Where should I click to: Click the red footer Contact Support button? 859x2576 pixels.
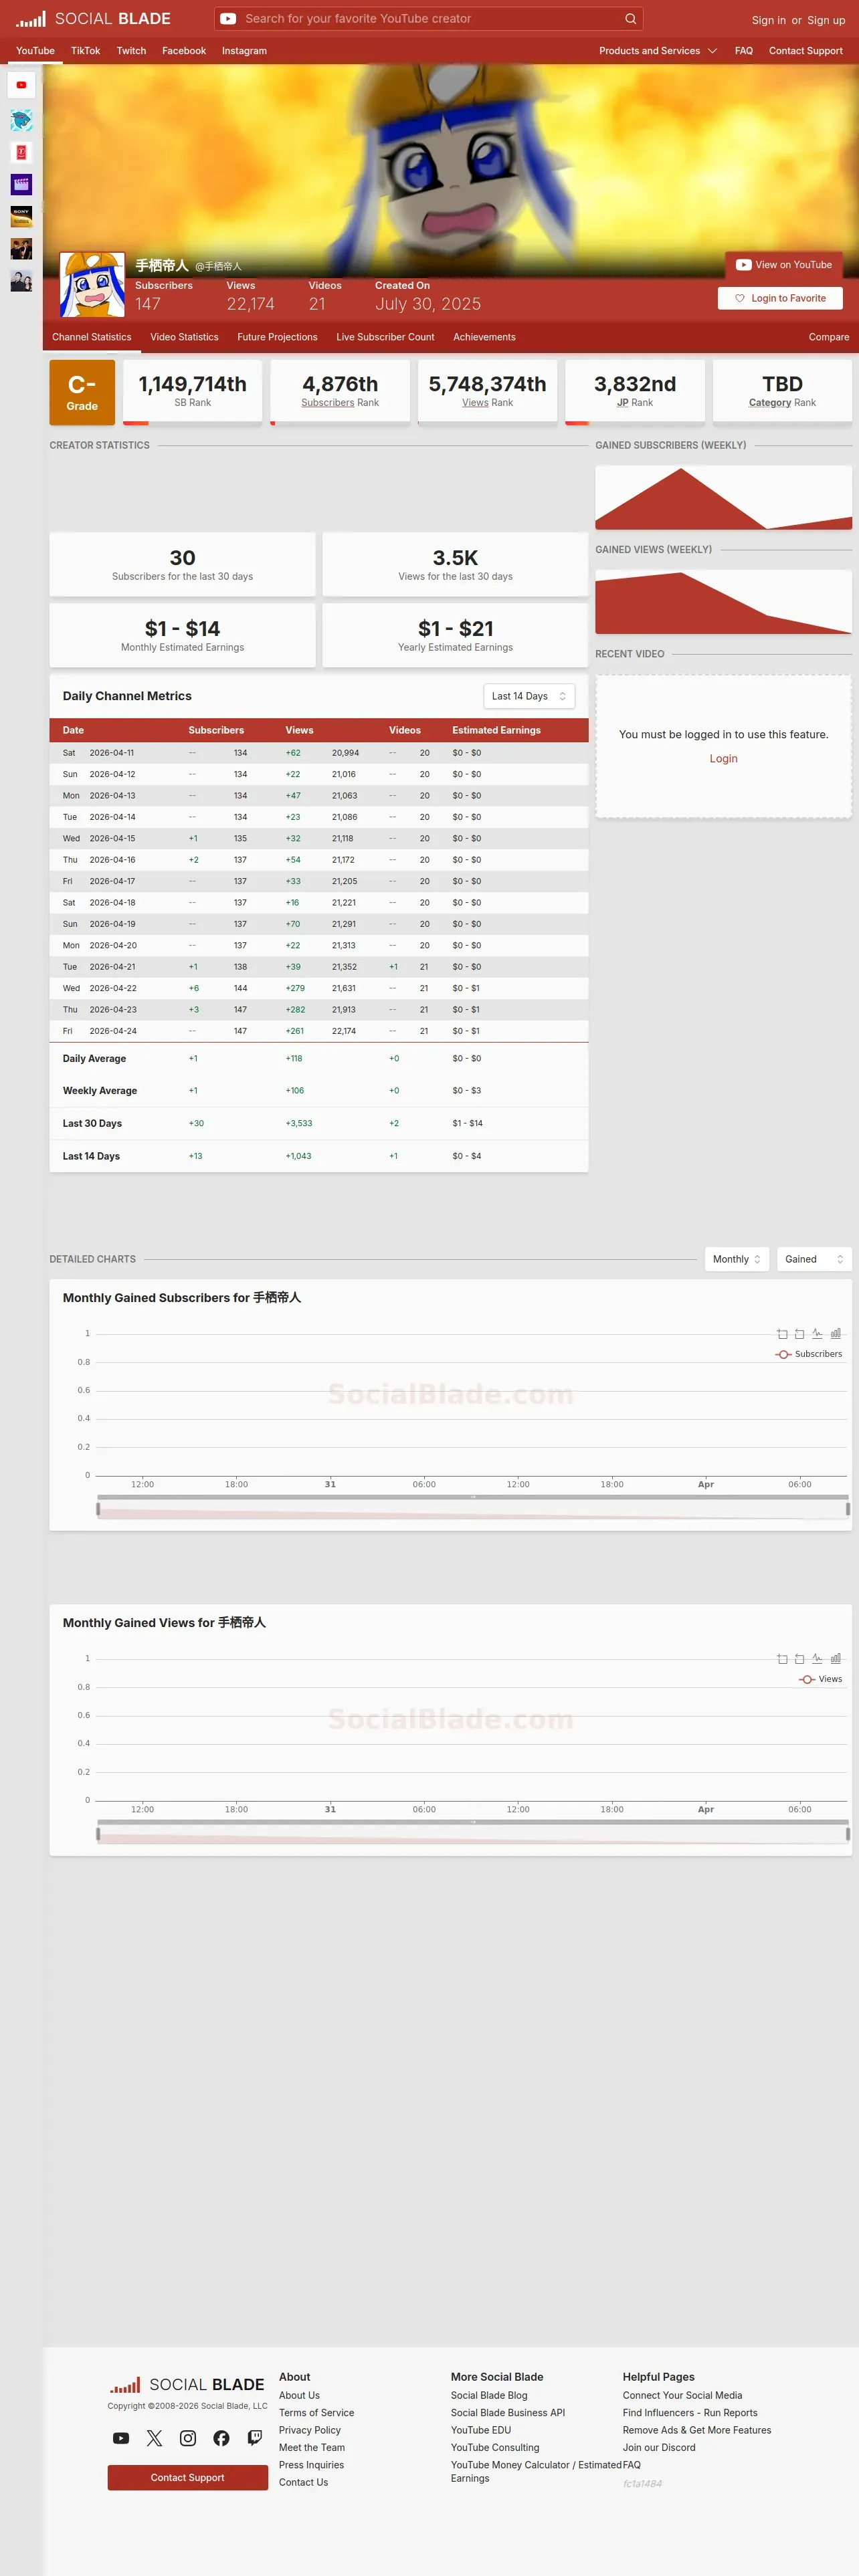pos(187,2477)
